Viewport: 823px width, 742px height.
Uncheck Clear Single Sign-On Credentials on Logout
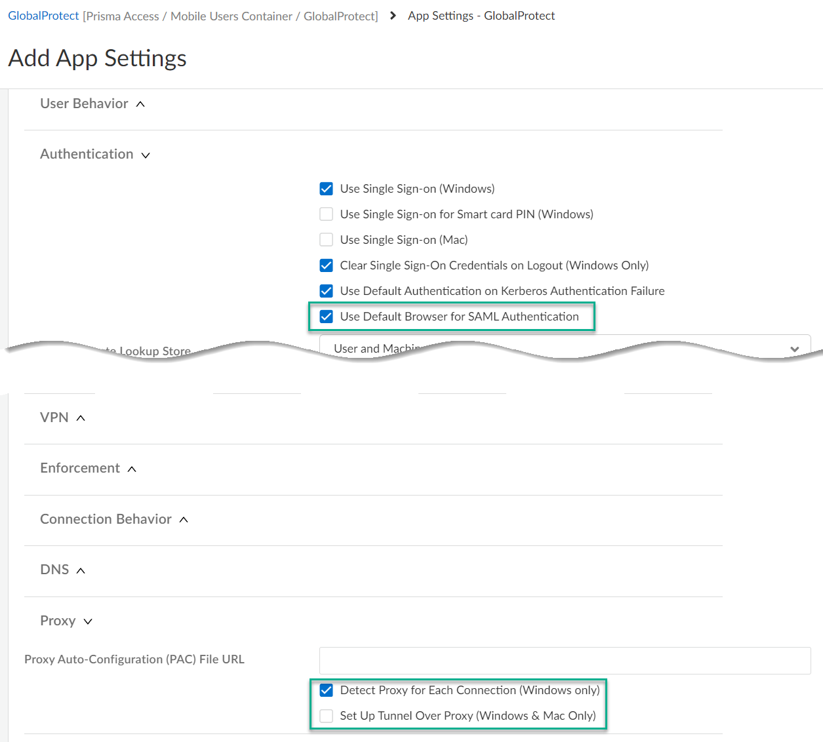pyautogui.click(x=326, y=265)
